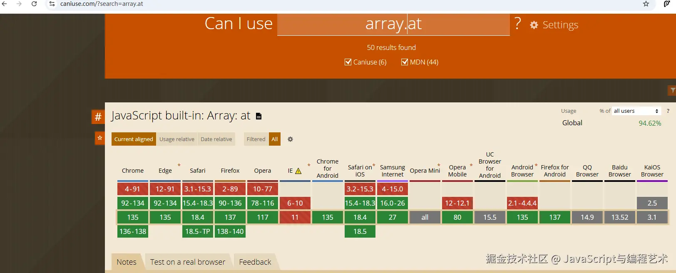This screenshot has width=676, height=273.
Task: Click the Samsung Internet 16.0-26 cell
Action: 393,203
